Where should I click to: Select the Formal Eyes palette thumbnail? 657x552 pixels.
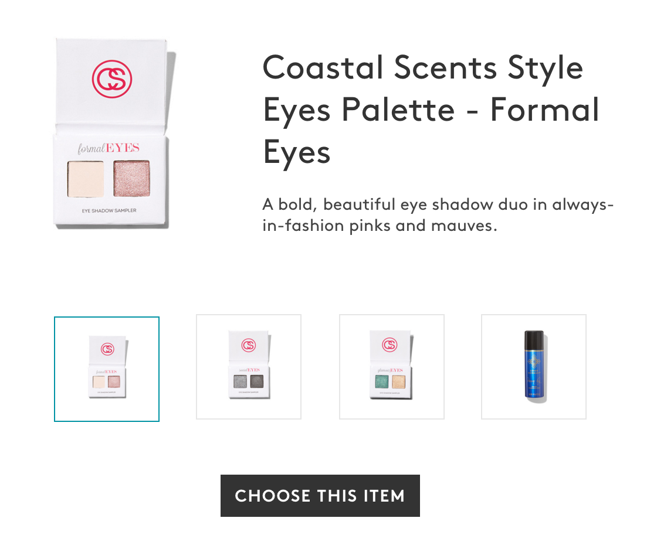click(107, 369)
